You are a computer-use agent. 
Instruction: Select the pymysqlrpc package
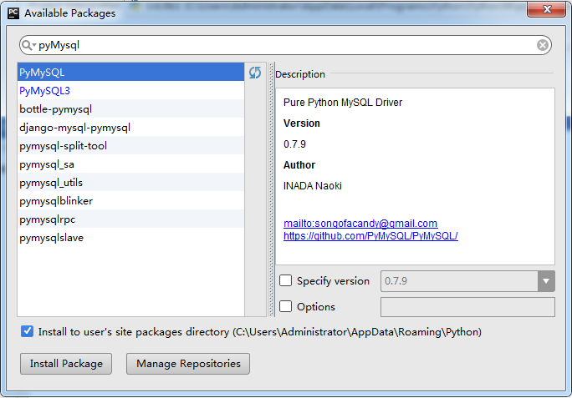130,219
